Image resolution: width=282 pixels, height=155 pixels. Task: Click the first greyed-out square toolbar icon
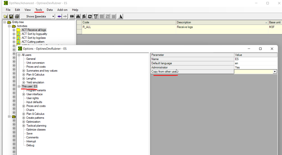pos(102,16)
